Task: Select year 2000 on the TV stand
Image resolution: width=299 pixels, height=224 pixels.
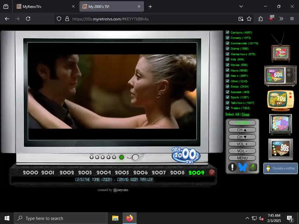Action: 30,173
